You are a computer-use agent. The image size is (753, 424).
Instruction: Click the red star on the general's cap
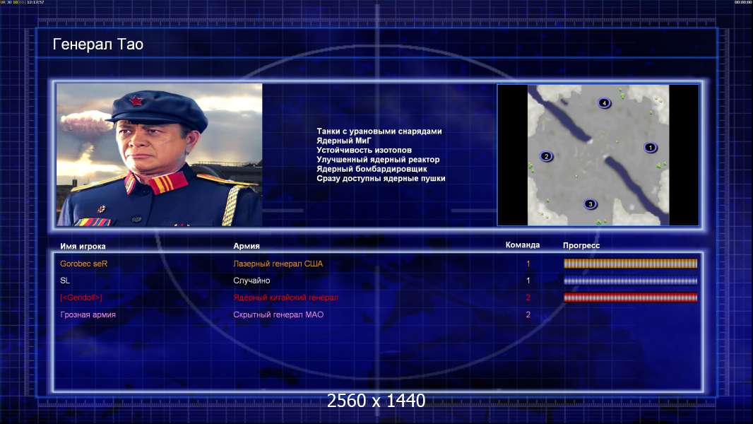click(136, 101)
